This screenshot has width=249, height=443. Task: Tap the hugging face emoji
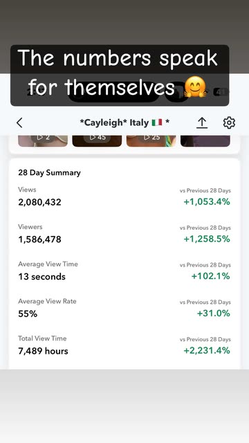coord(195,87)
